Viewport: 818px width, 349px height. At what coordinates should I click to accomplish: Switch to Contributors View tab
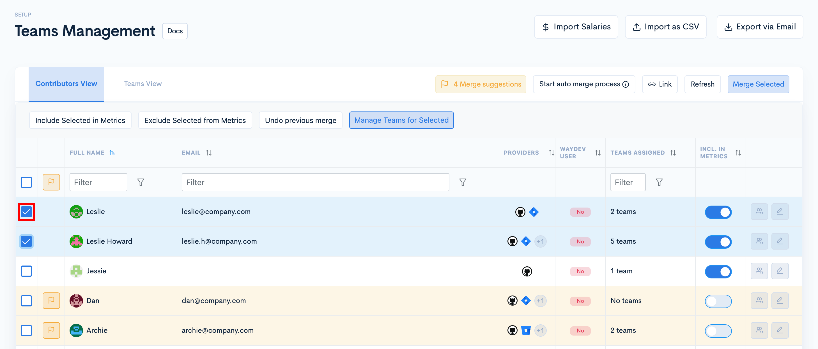click(66, 84)
